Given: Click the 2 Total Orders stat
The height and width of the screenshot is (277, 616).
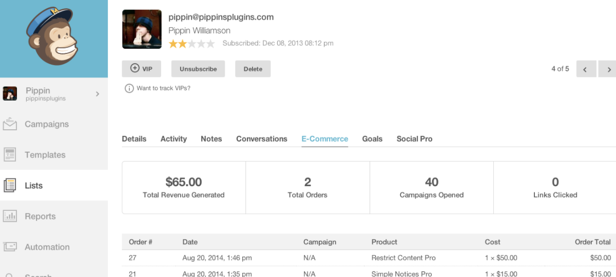Looking at the screenshot, I should pyautogui.click(x=307, y=188).
